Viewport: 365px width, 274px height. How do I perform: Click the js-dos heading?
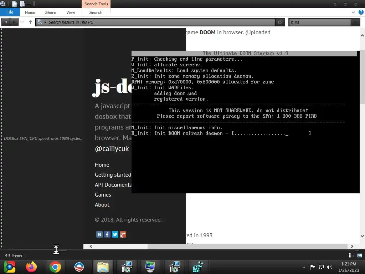click(112, 87)
